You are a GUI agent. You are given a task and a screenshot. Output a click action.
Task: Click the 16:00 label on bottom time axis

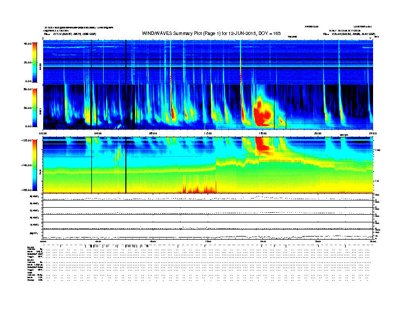pyautogui.click(x=263, y=242)
